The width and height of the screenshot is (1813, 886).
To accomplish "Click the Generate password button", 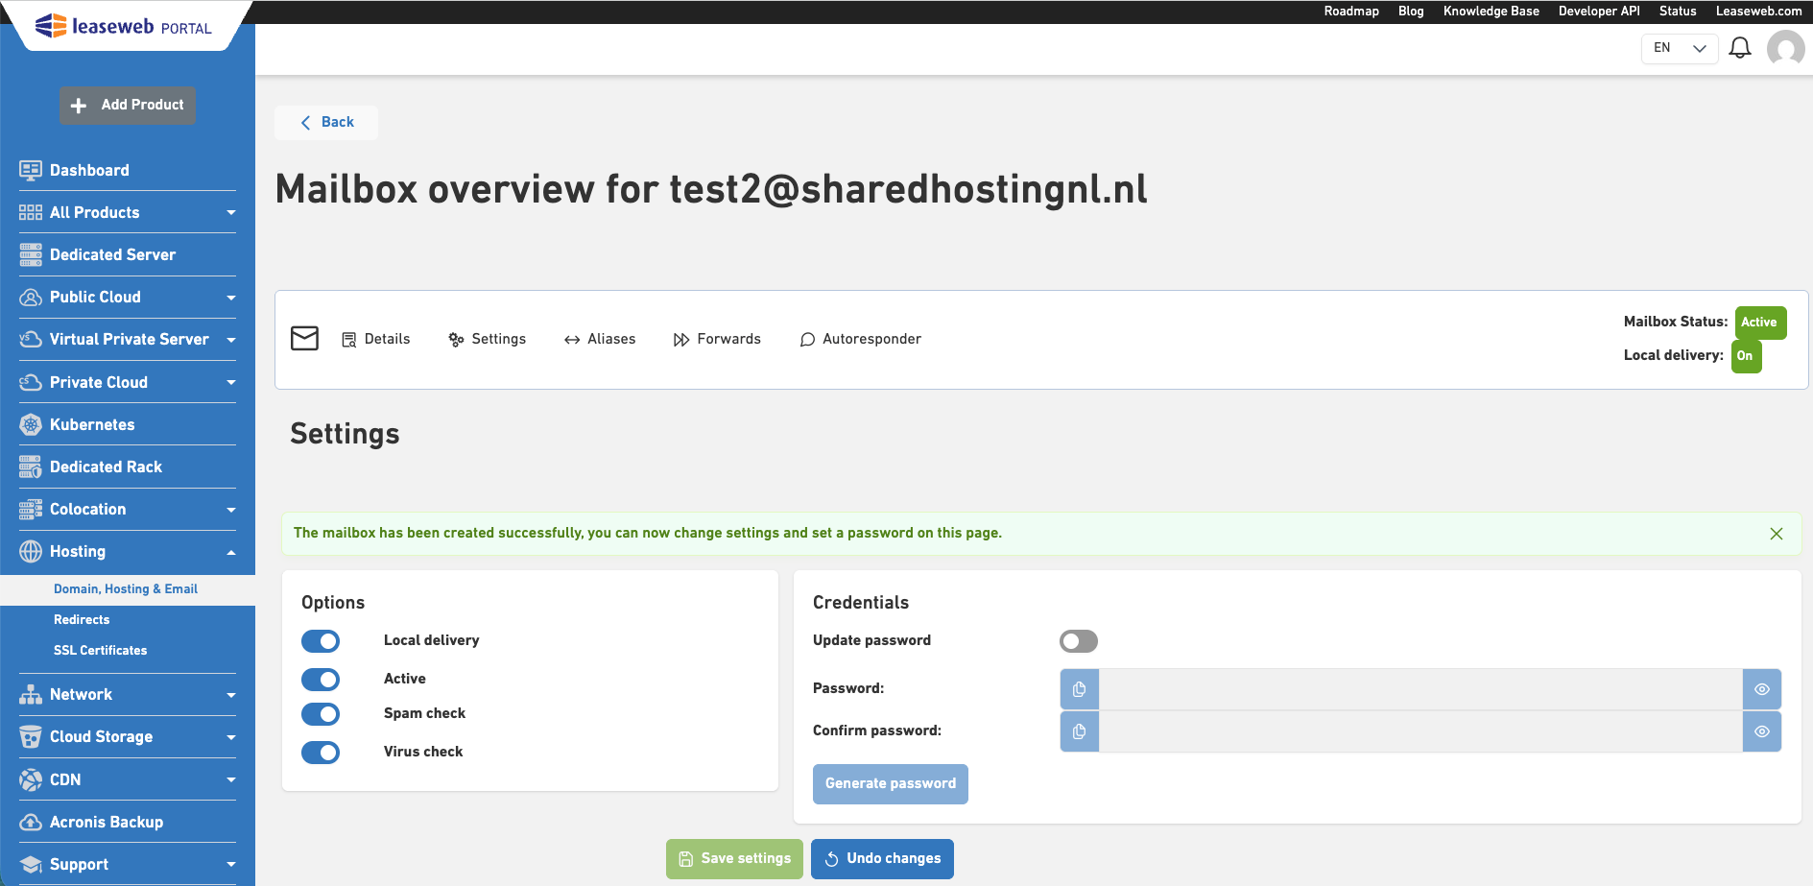I will [x=890, y=783].
